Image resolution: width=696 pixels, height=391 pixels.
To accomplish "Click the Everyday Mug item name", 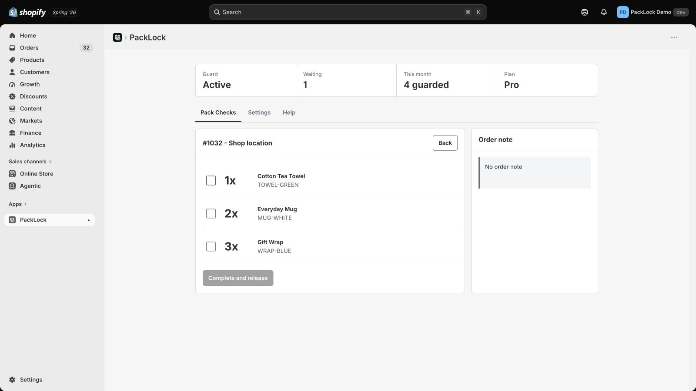I will coord(277,209).
